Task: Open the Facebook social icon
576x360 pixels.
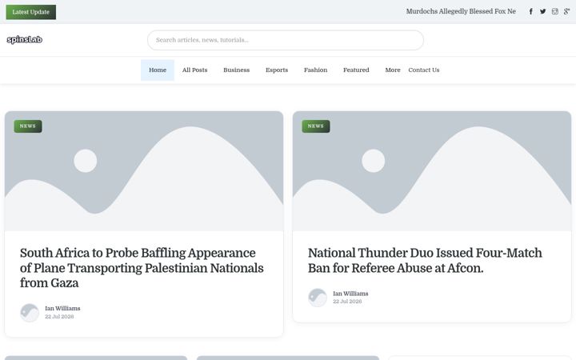Action: point(531,12)
